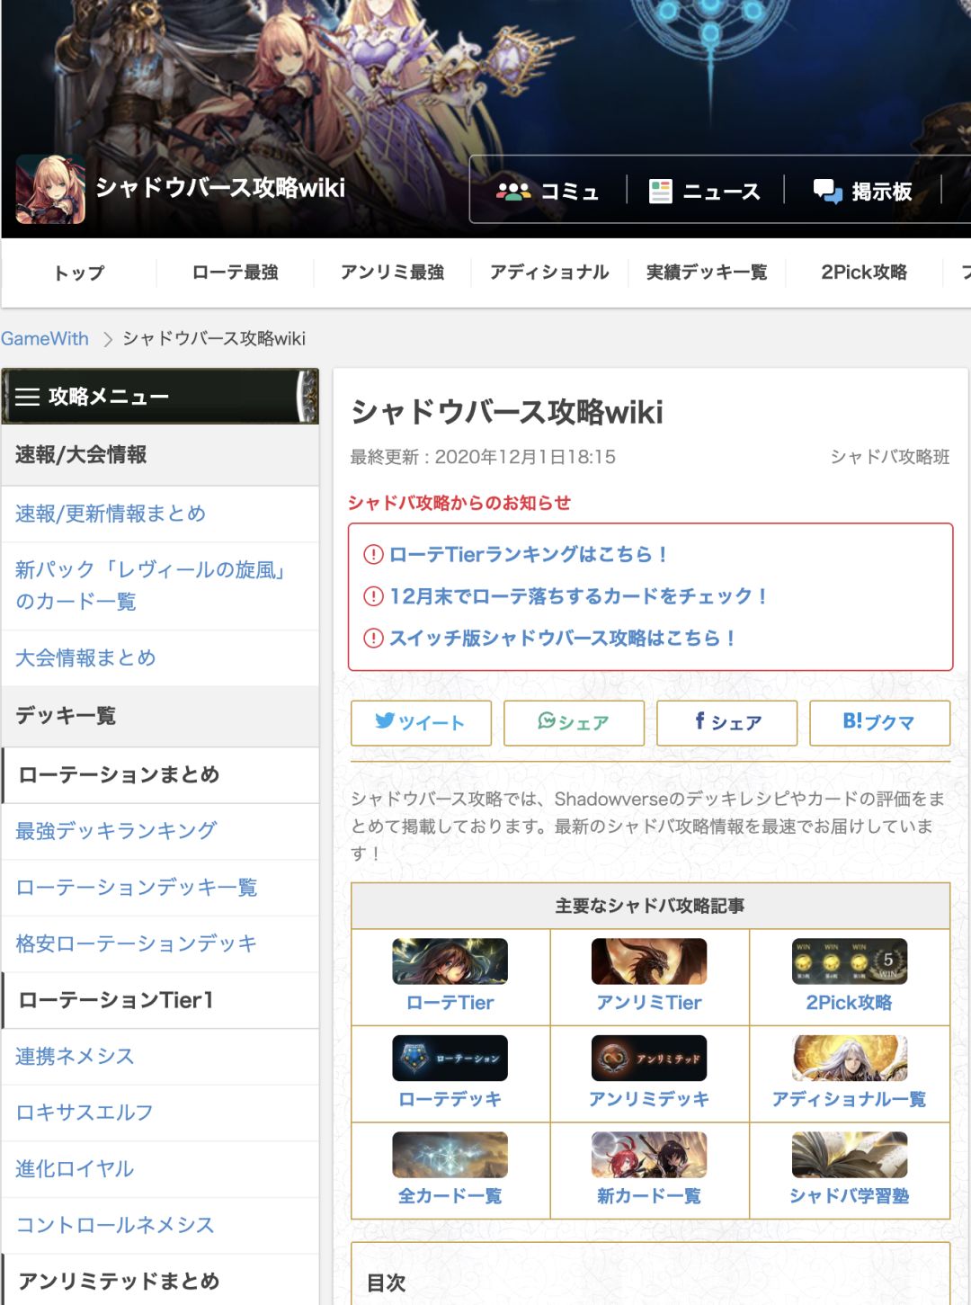Click the ローテTierランキングはこちら！ notice link
Image resolution: width=971 pixels, height=1305 pixels.
(x=529, y=555)
